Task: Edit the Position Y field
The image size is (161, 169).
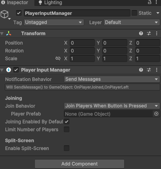Action: click(115, 43)
